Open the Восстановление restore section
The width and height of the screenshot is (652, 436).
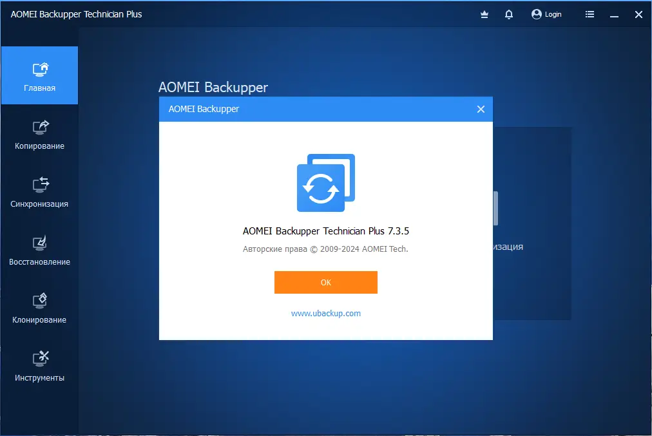tap(39, 251)
